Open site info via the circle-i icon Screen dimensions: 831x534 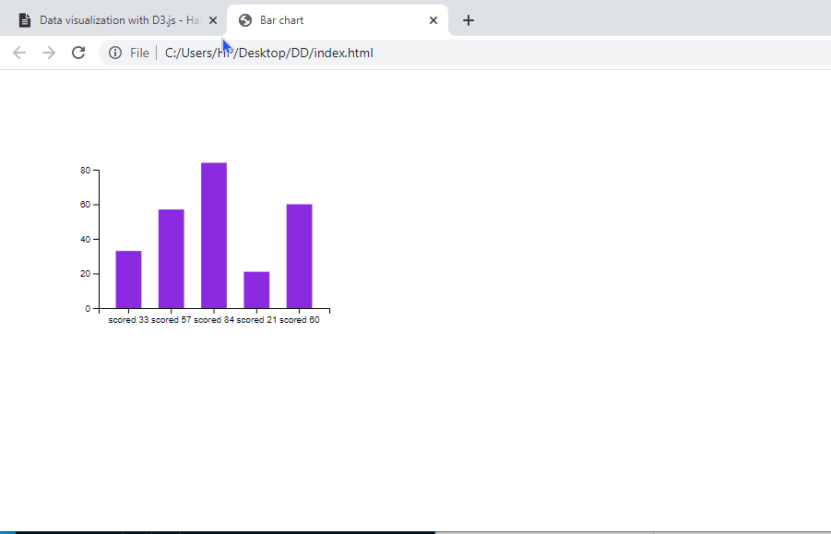point(115,53)
